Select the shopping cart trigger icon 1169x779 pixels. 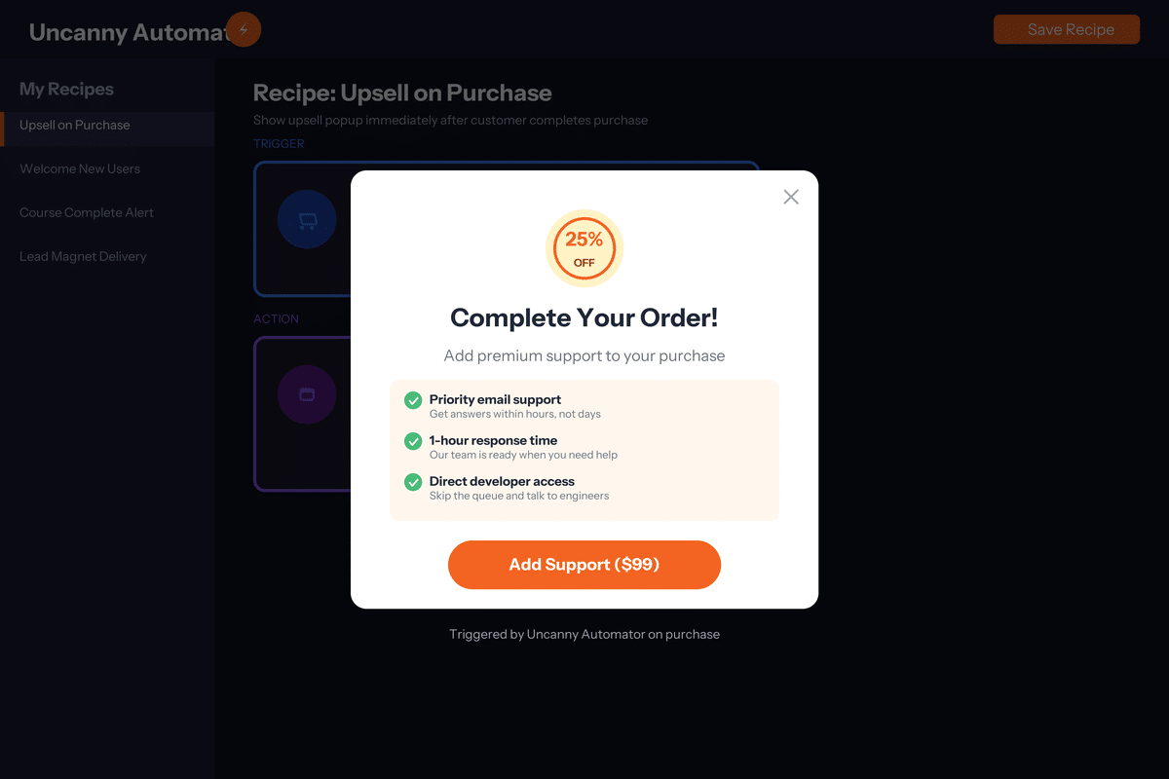pos(307,219)
